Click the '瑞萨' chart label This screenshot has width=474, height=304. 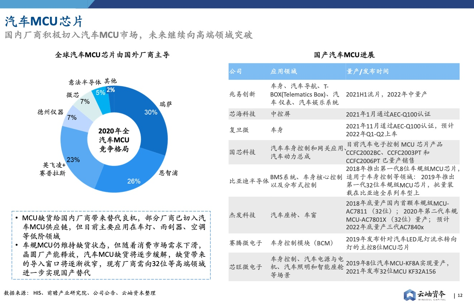(x=166, y=104)
